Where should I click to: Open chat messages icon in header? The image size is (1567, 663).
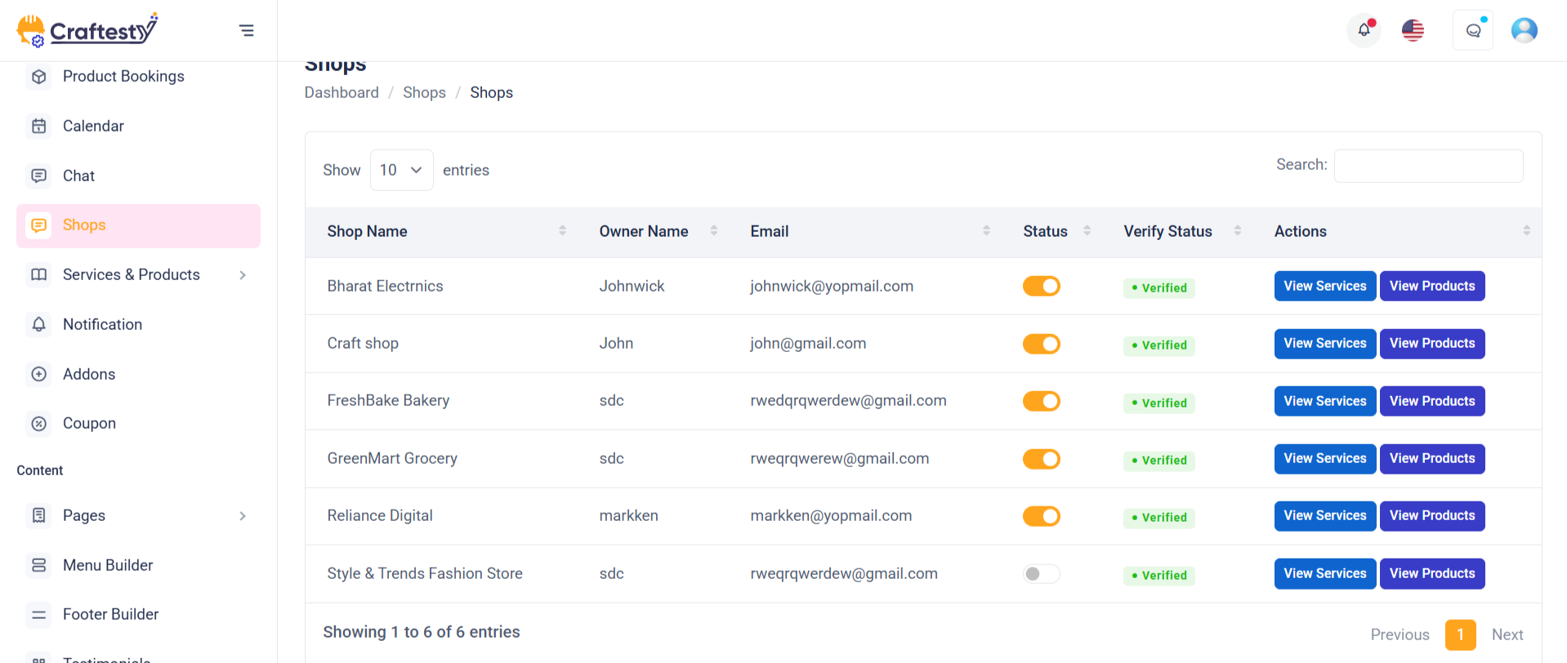(1473, 30)
